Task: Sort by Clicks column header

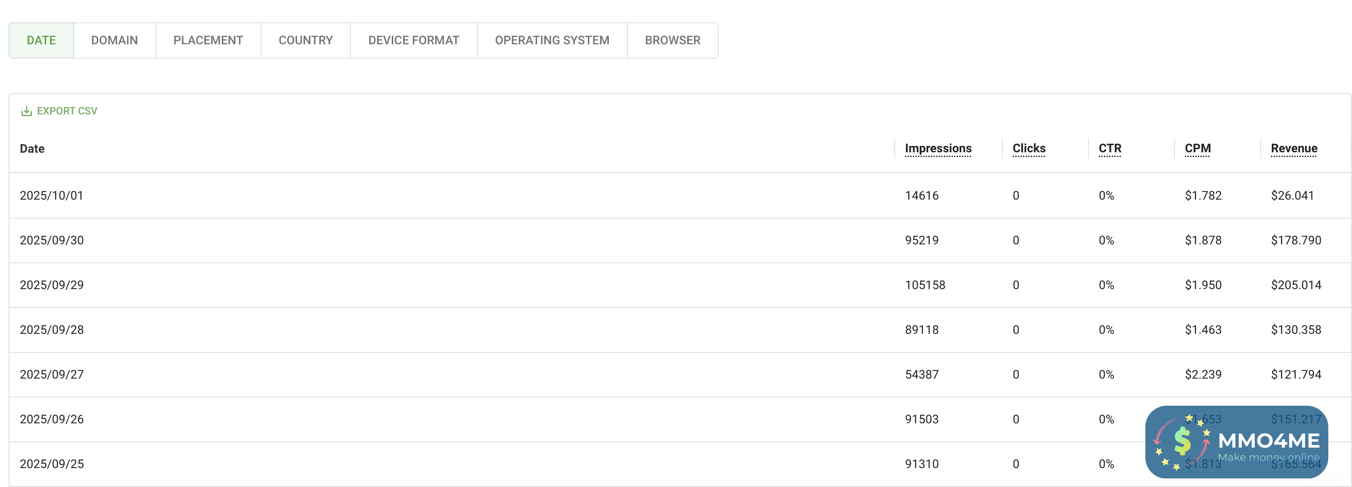Action: coord(1029,148)
